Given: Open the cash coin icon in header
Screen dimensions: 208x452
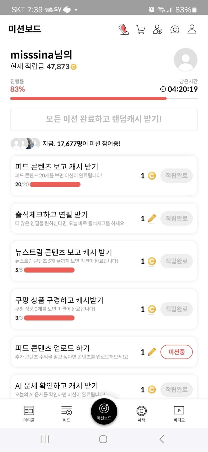Looking at the screenshot, I should 175,30.
